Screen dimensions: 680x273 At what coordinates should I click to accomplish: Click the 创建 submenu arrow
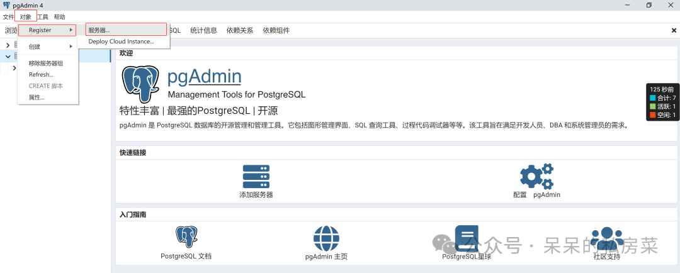(71, 47)
